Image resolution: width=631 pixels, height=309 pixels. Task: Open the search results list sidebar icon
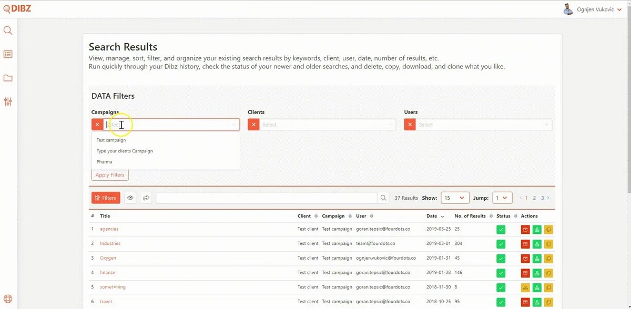pos(8,54)
